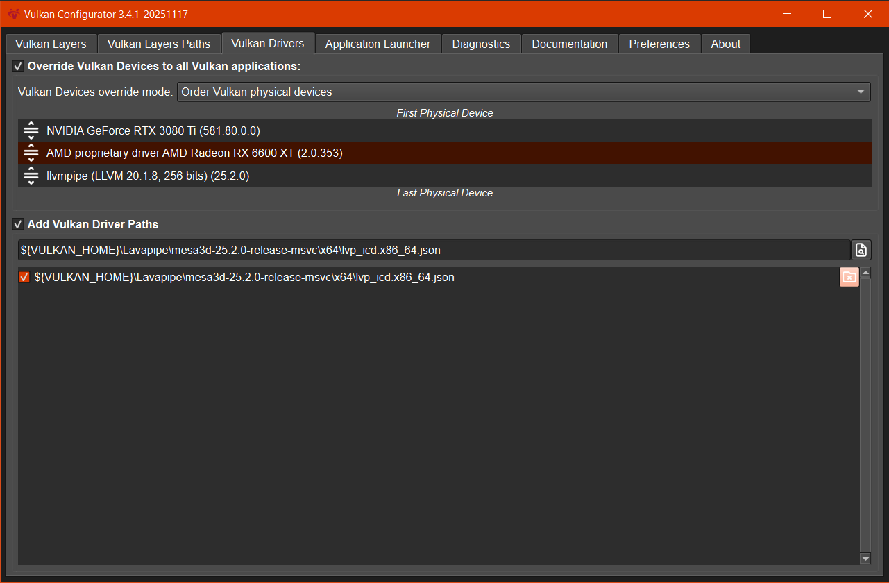Remove the lvp_icd driver path entry
Viewport: 889px width, 583px height.
click(849, 277)
